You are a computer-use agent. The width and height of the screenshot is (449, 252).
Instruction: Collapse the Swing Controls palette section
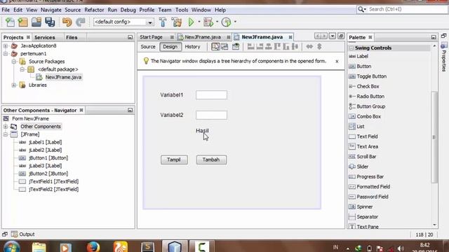pos(351,48)
